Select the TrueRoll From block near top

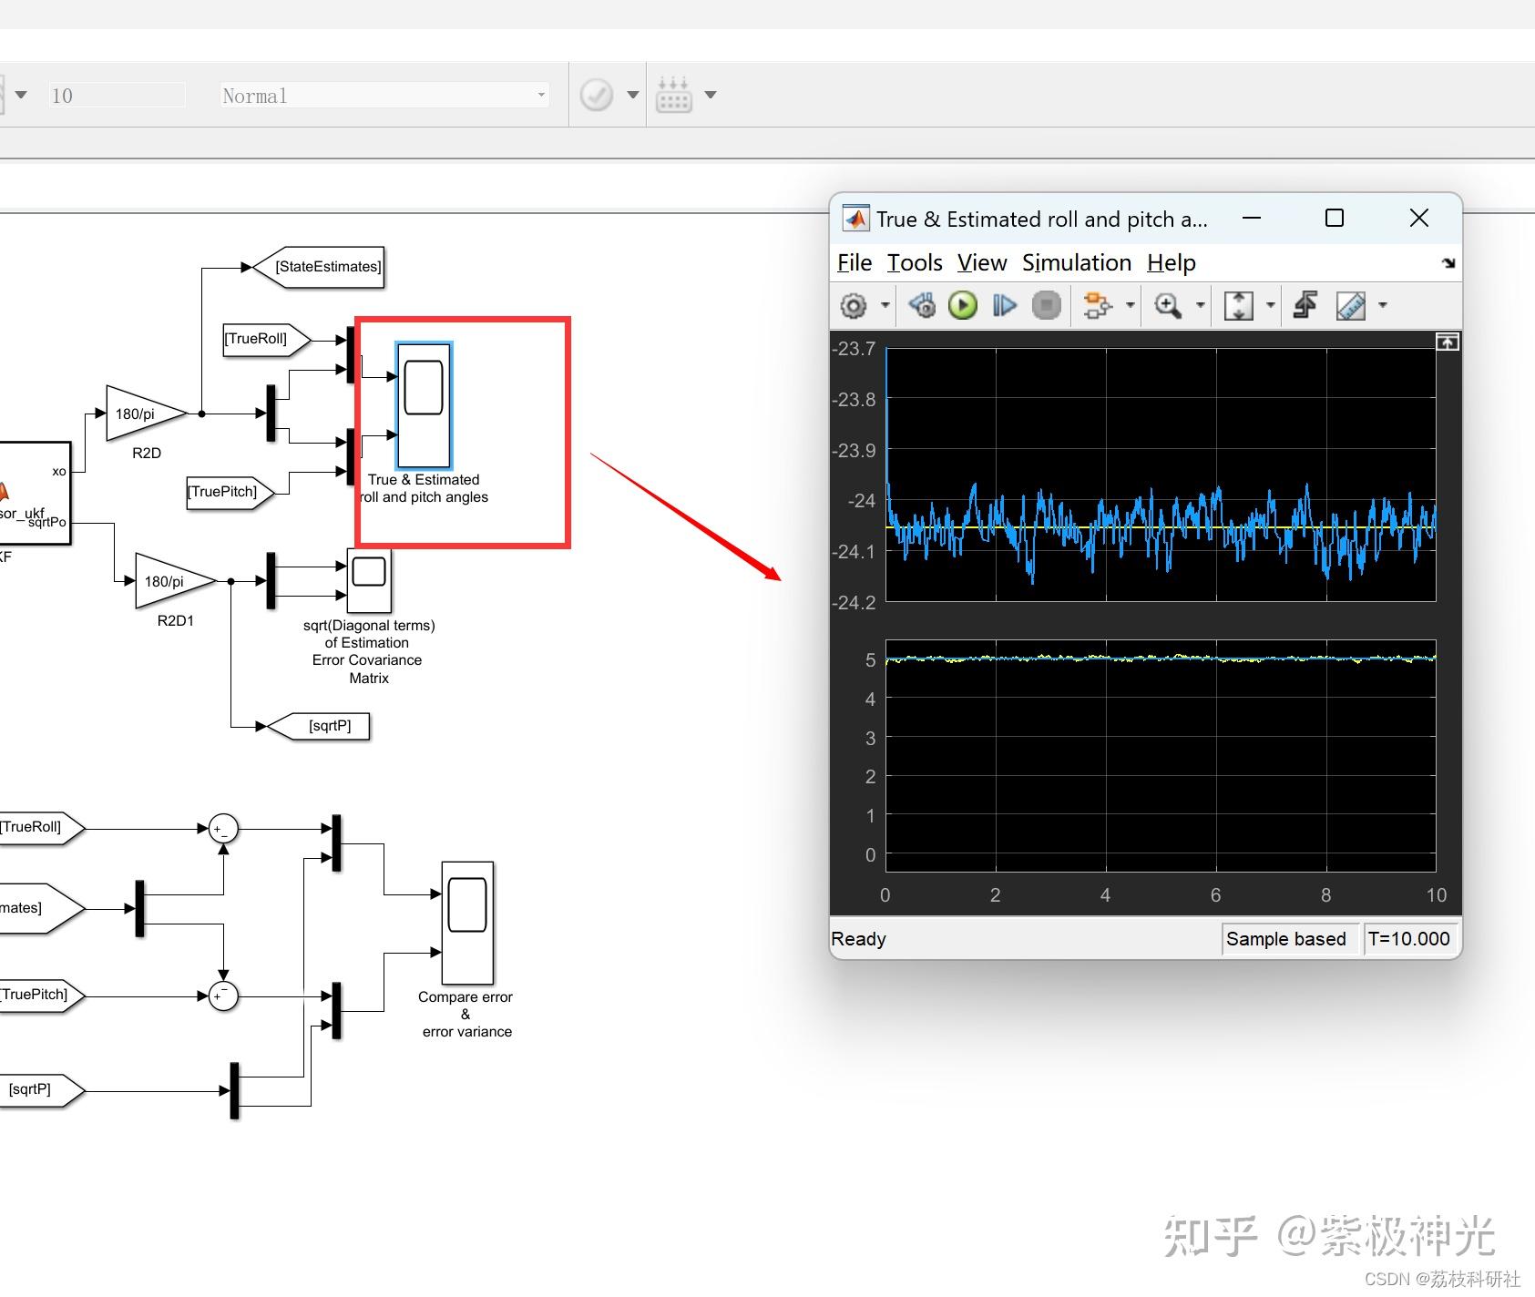click(267, 339)
